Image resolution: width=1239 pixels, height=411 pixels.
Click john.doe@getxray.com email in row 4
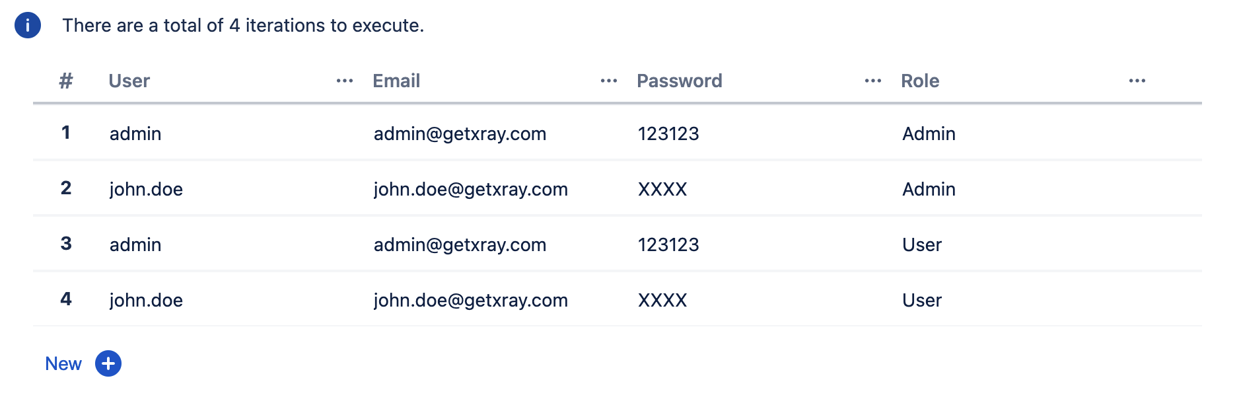[x=471, y=300]
